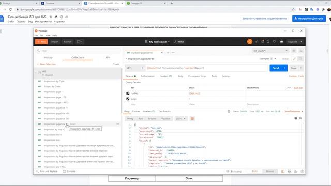
Task: Click the blue Send button
Action: 276,68
